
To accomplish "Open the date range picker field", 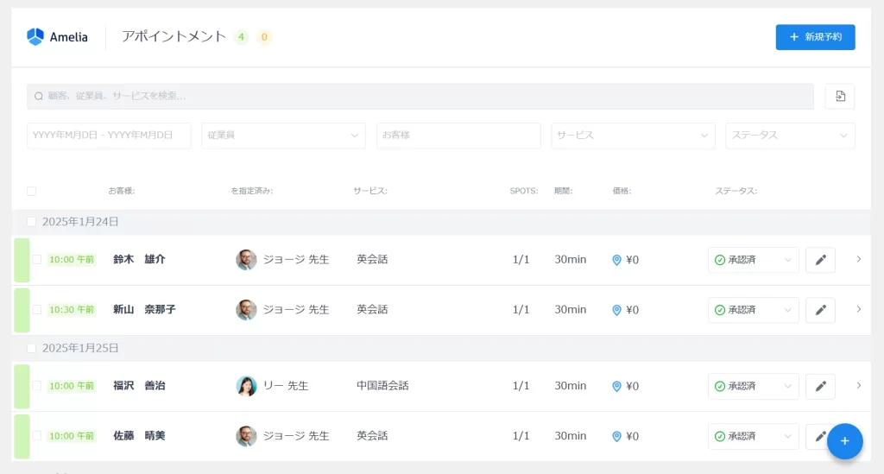I will click(x=109, y=136).
